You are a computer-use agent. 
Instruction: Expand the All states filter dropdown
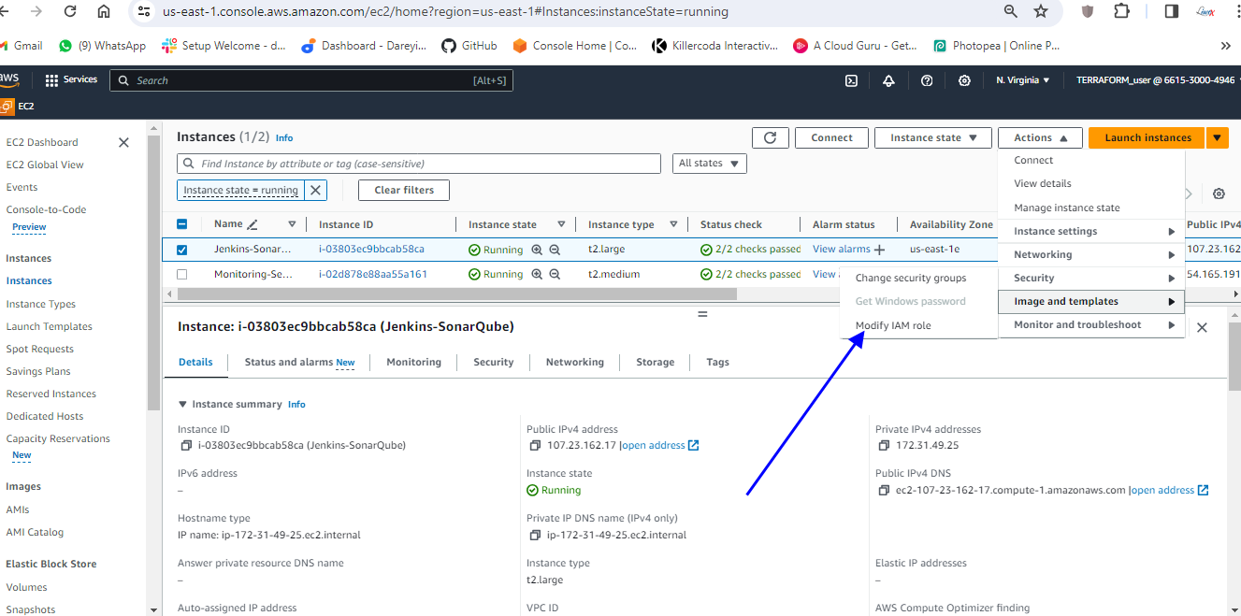point(709,164)
